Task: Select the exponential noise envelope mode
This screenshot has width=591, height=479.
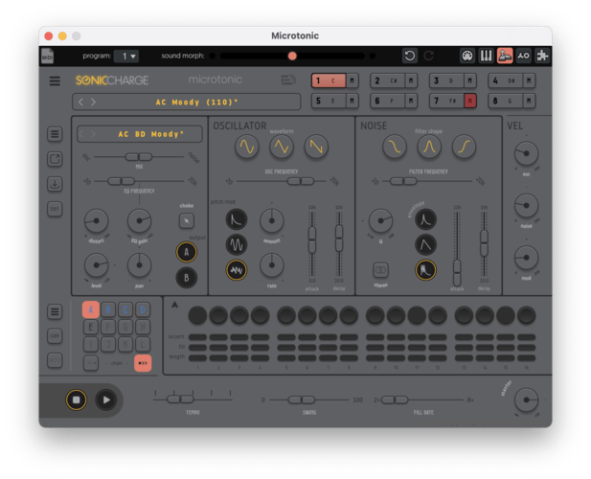Action: click(425, 219)
